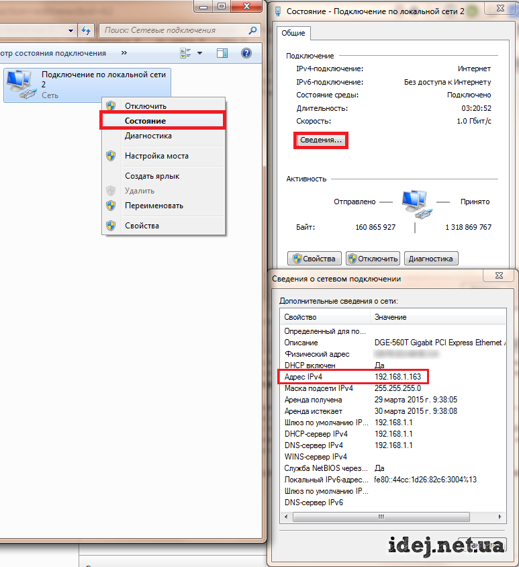Click the search magnifier icon
519x567 pixels.
pyautogui.click(x=252, y=30)
